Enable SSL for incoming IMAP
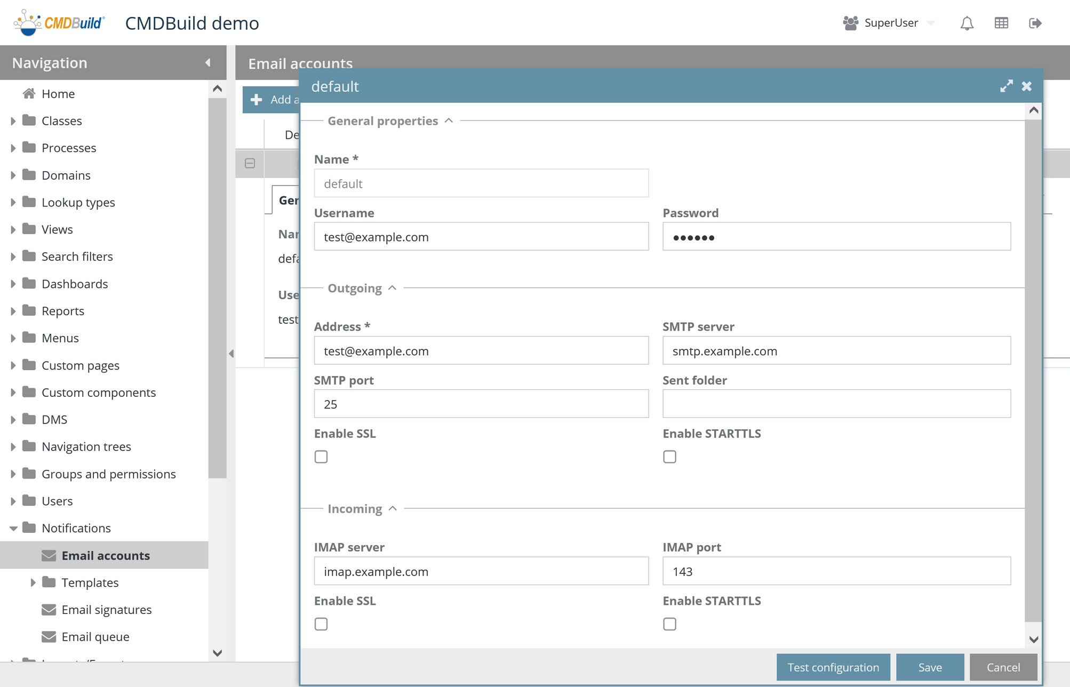 [321, 624]
